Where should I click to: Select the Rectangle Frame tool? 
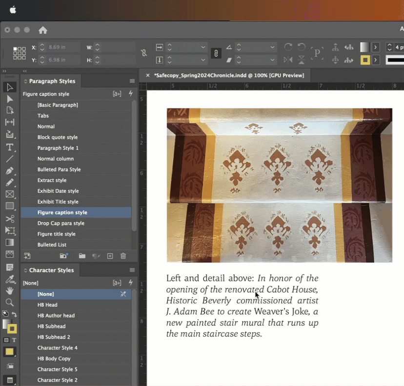click(10, 194)
